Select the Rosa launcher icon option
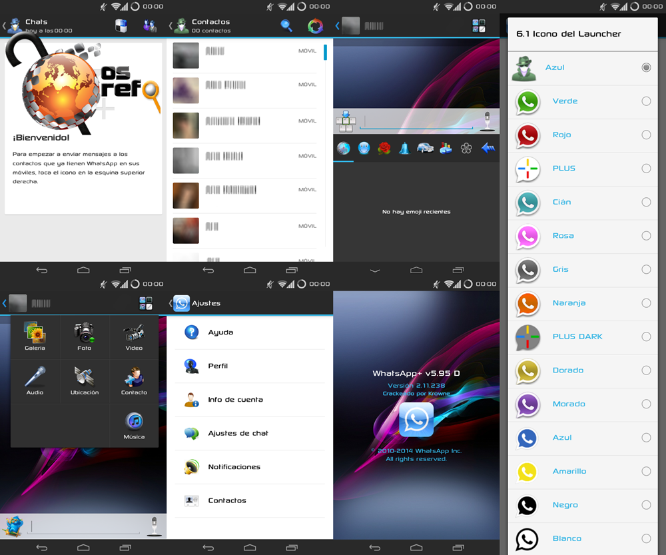 [x=583, y=235]
